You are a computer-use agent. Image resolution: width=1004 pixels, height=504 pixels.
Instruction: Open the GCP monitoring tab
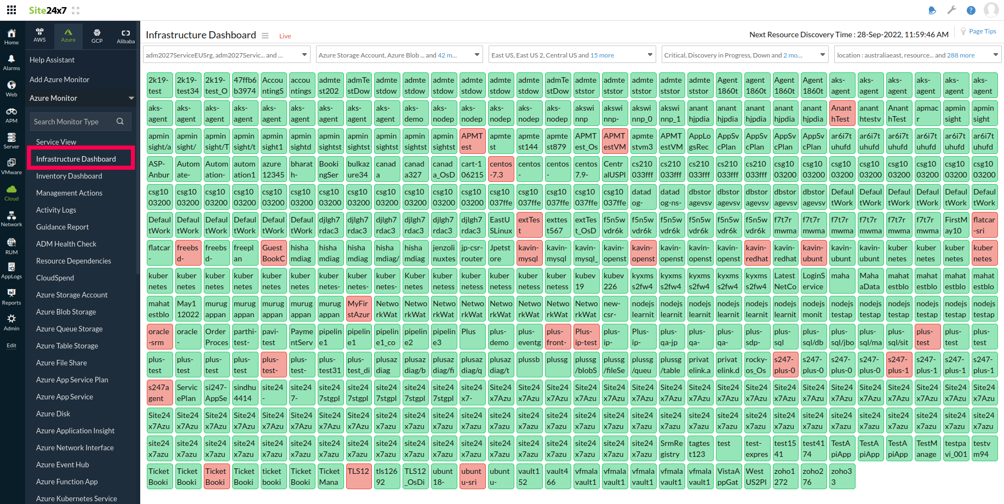point(97,36)
